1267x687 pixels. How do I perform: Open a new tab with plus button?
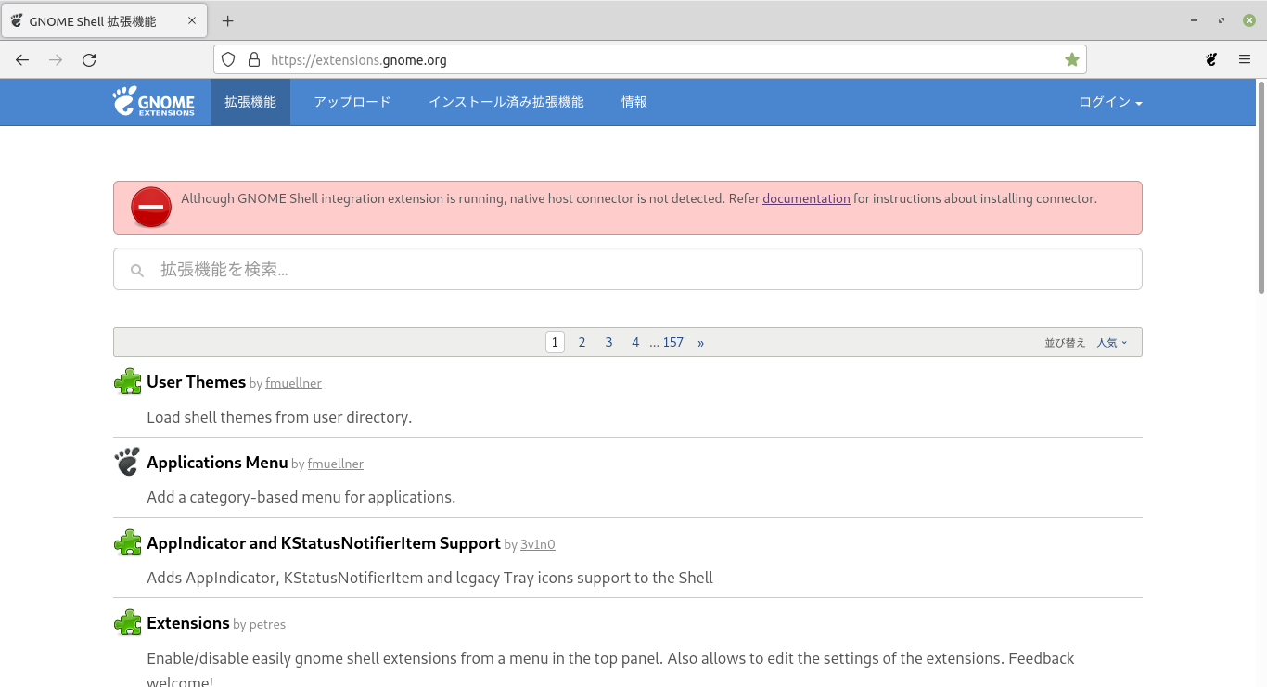[x=228, y=20]
